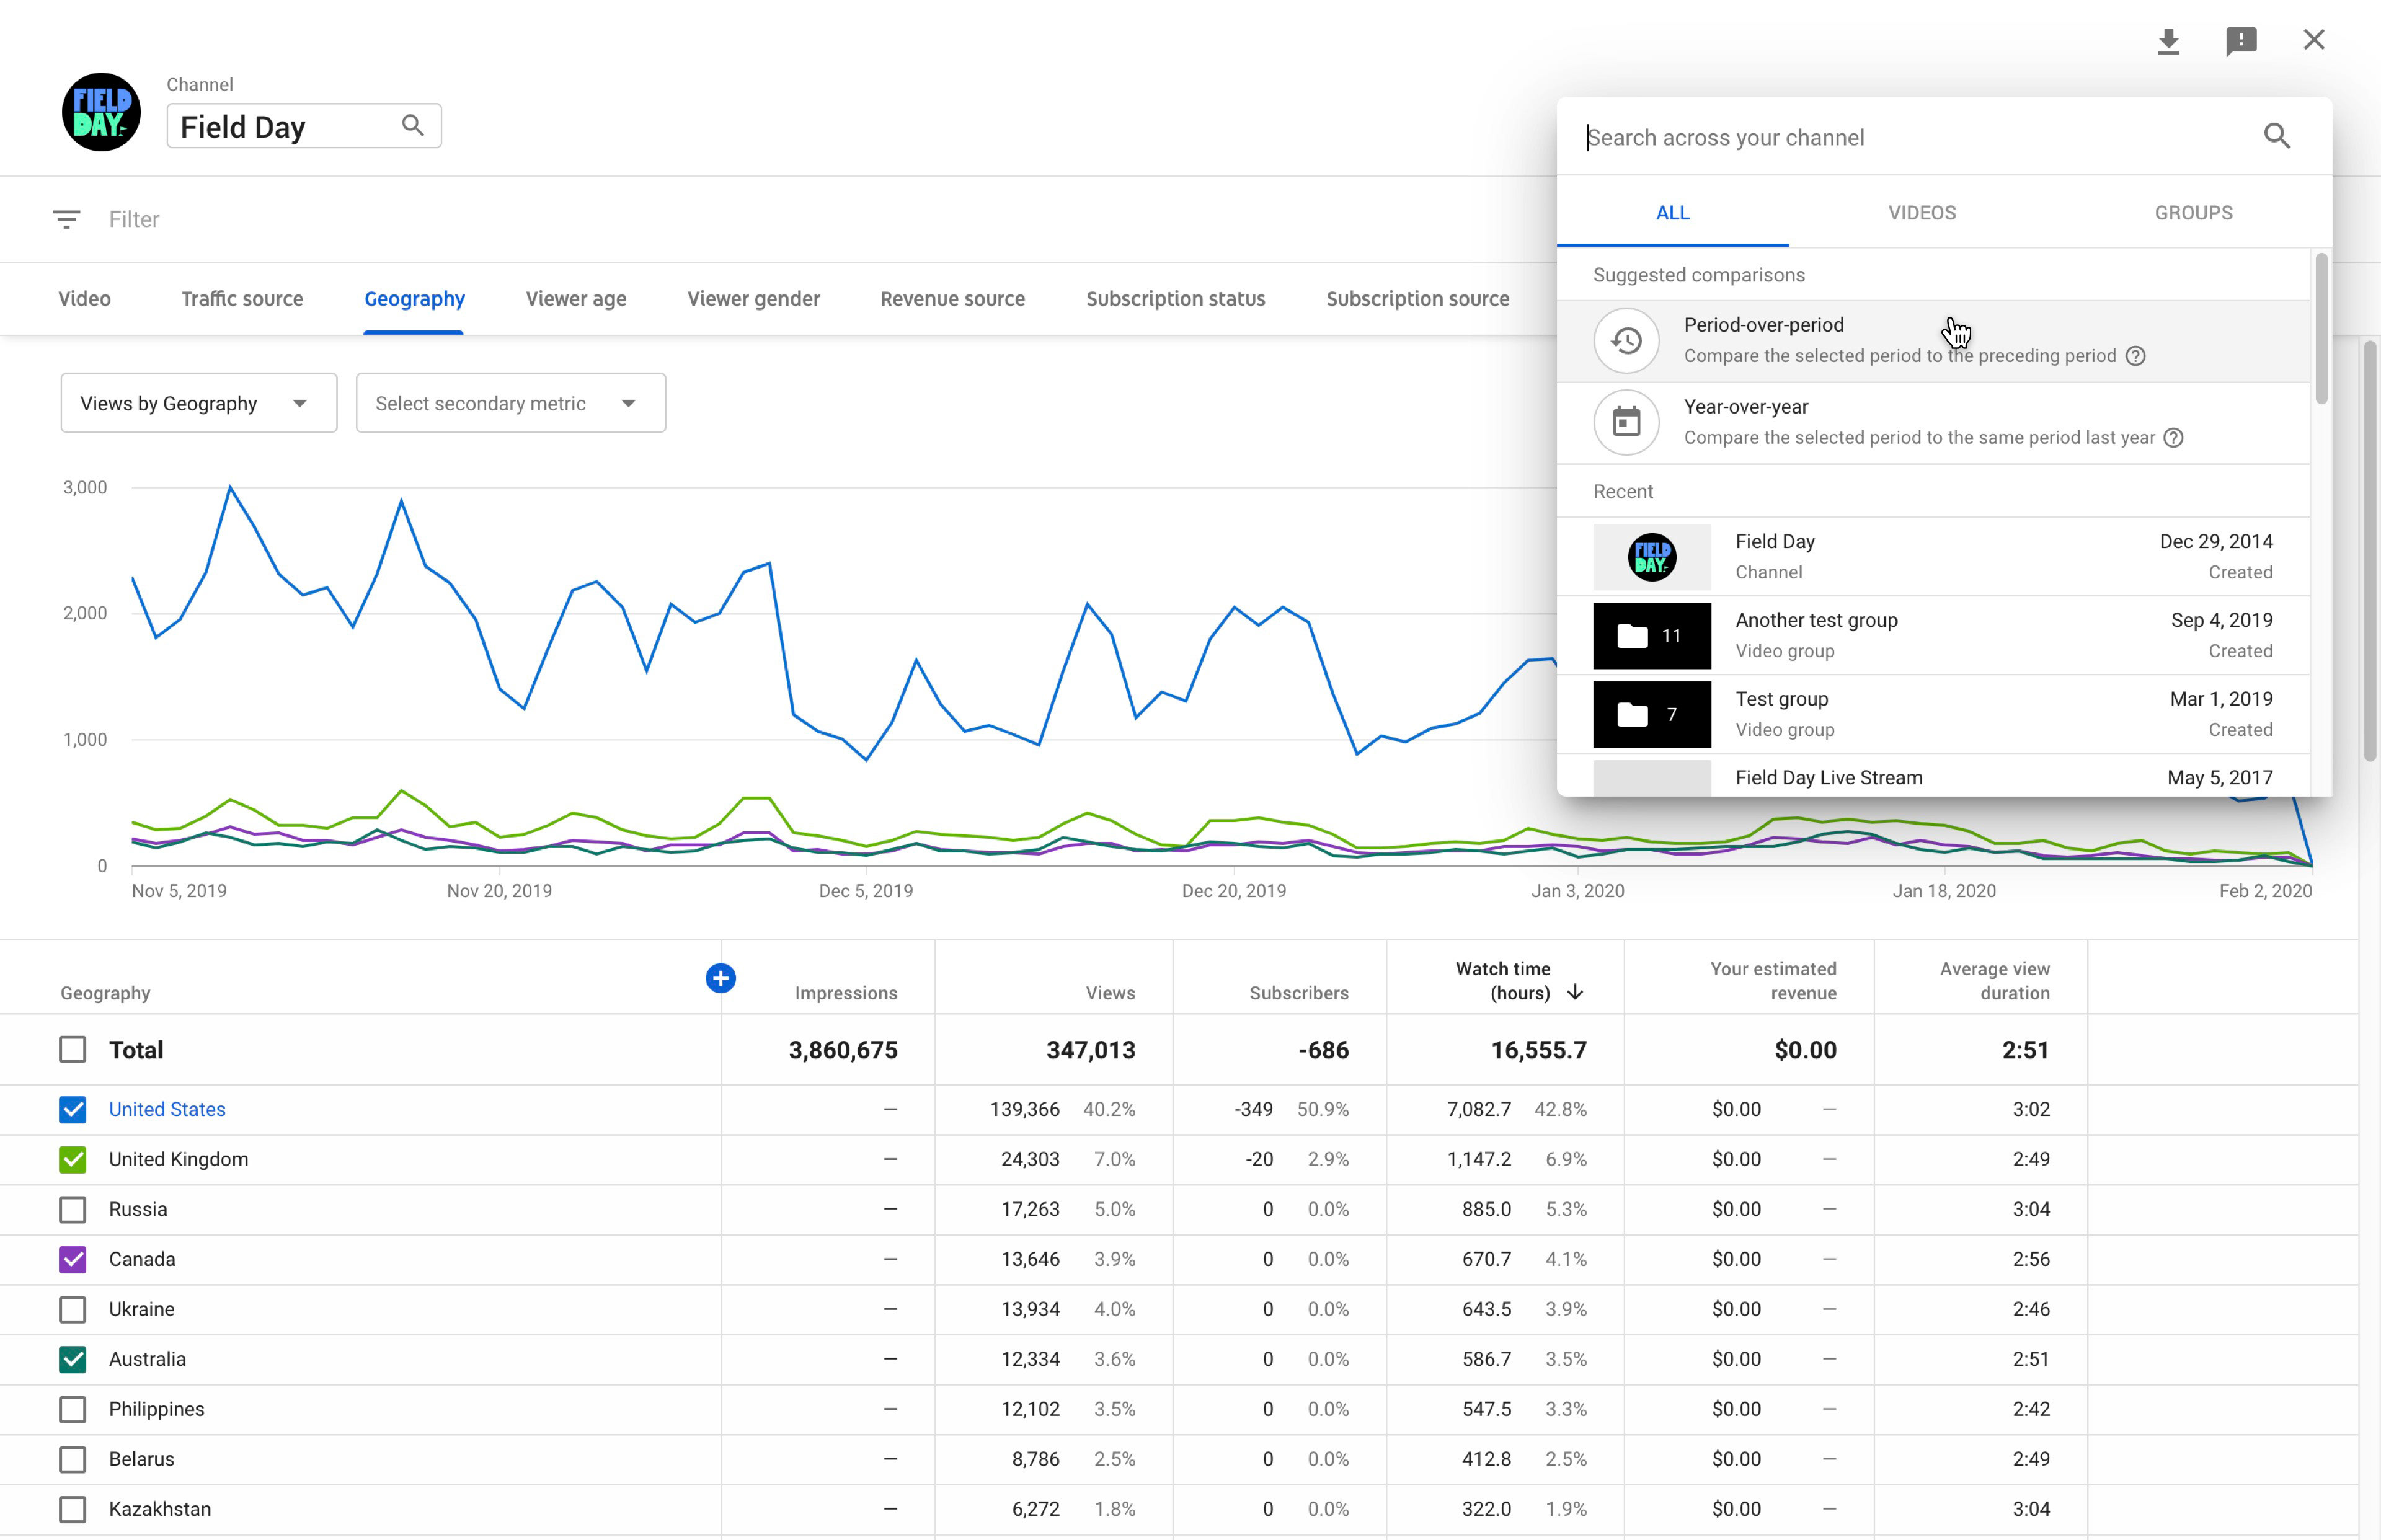The width and height of the screenshot is (2381, 1540).
Task: Click the Watch time sort arrow
Action: [1575, 992]
